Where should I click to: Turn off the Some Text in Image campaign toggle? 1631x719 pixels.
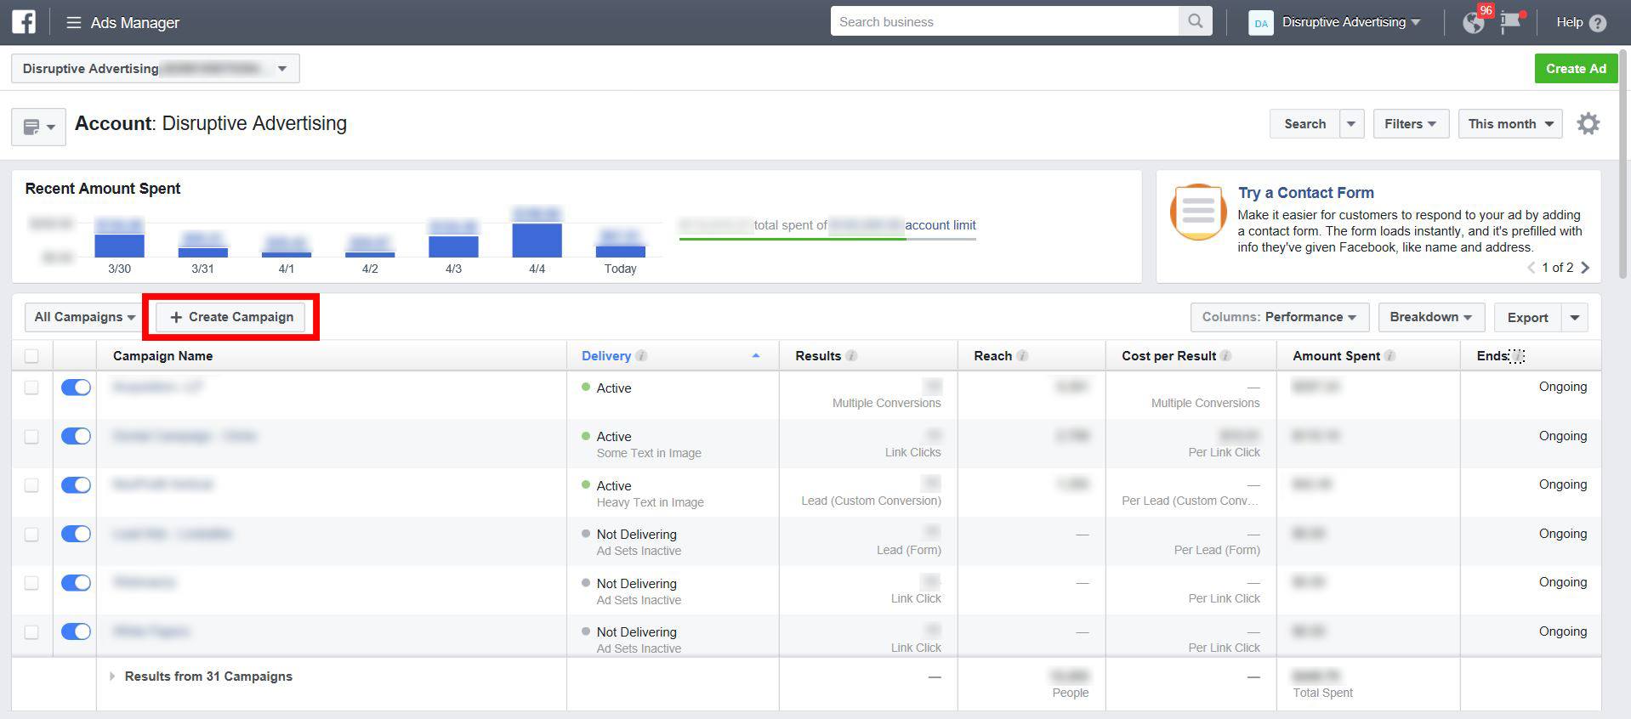76,436
